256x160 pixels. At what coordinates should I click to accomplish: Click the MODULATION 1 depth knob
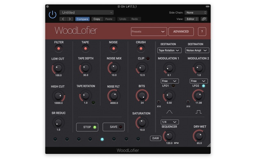(169, 68)
